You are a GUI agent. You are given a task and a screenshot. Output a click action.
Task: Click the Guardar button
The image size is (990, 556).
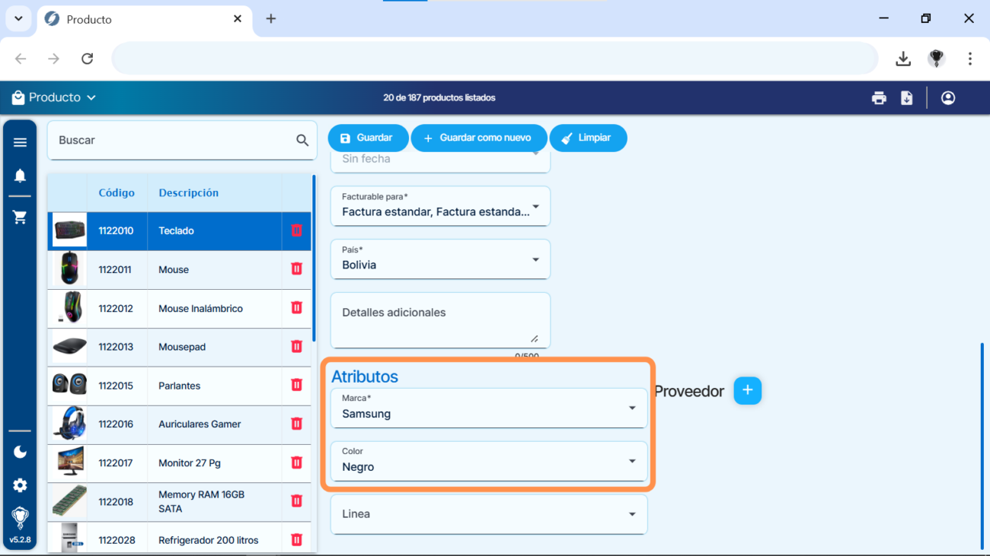[x=368, y=138]
